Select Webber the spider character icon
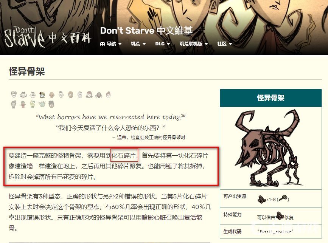Image resolution: width=328 pixels, height=243 pixels. coord(99,95)
